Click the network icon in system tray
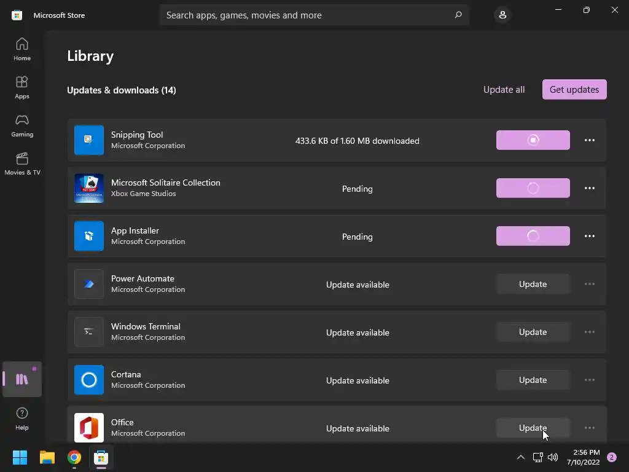Image resolution: width=629 pixels, height=472 pixels. 537,457
